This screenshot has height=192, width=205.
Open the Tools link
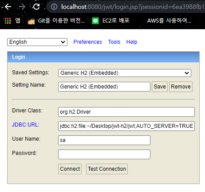coord(114,42)
